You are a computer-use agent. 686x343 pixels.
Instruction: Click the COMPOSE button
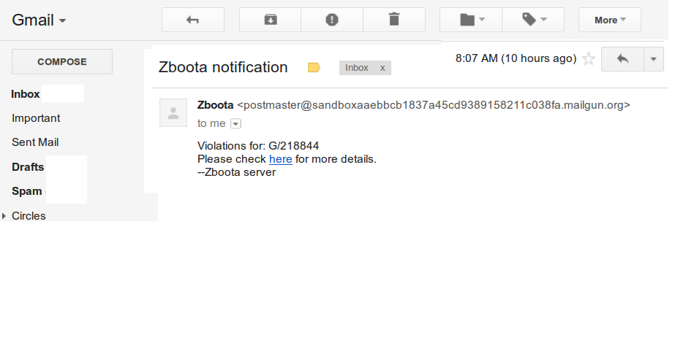62,61
